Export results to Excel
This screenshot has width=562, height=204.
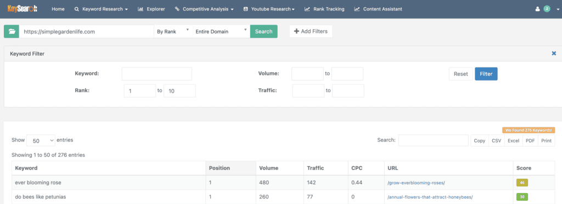pyautogui.click(x=513, y=140)
